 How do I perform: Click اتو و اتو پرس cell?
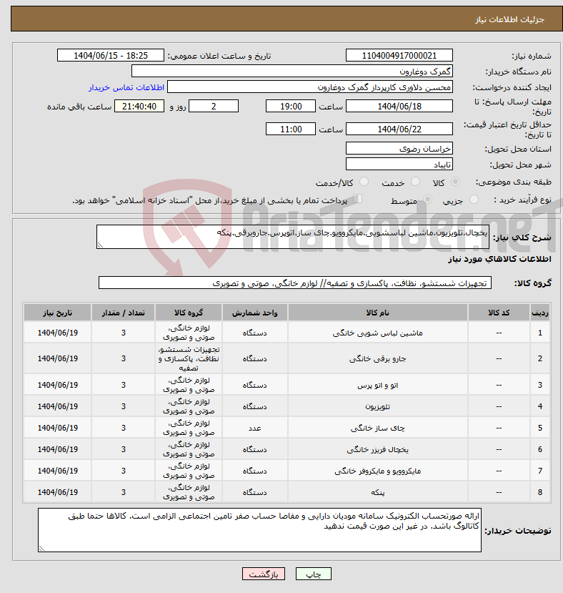(x=378, y=385)
